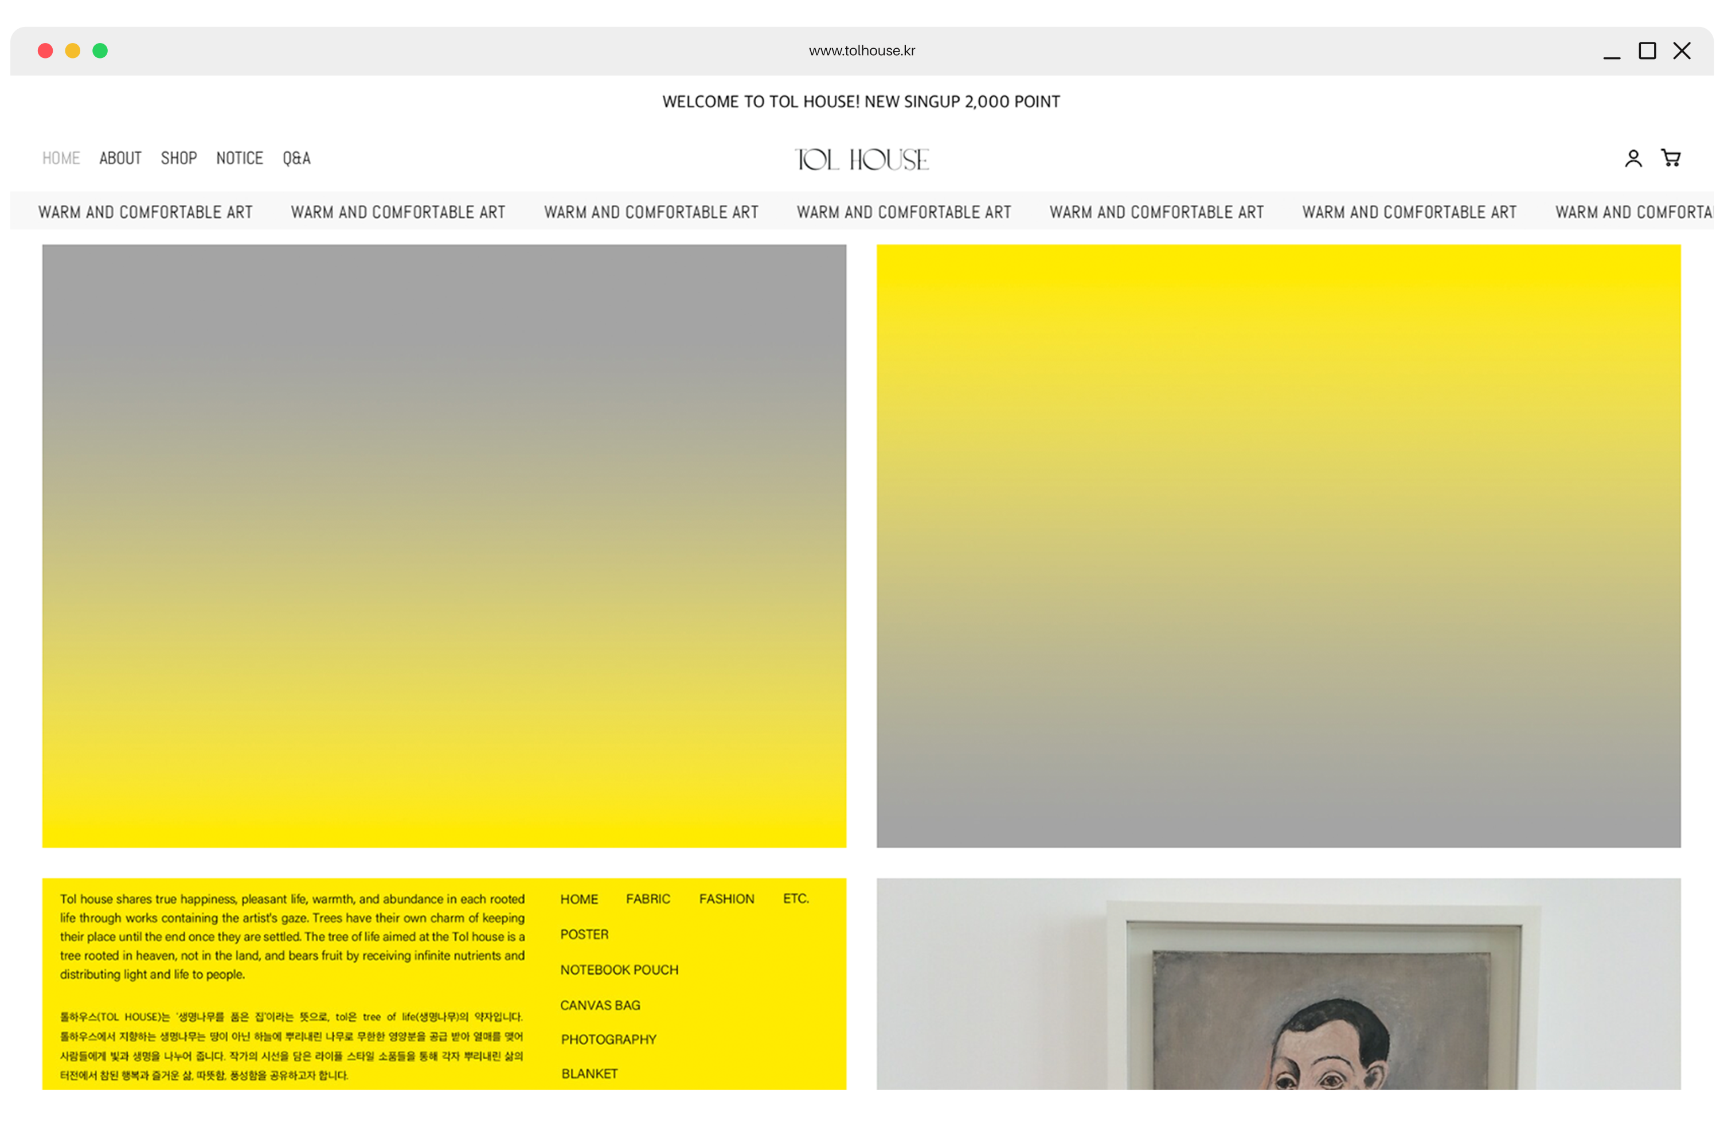Close the browser window
1720x1147 pixels.
pyautogui.click(x=1682, y=50)
